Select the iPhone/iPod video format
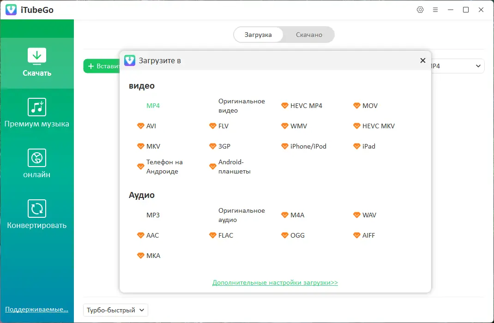 [308, 146]
